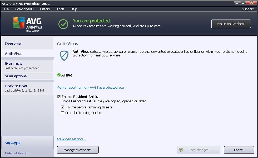The width and height of the screenshot is (258, 158).
Task: Click the shield icon on Save changes
Action: click(181, 150)
